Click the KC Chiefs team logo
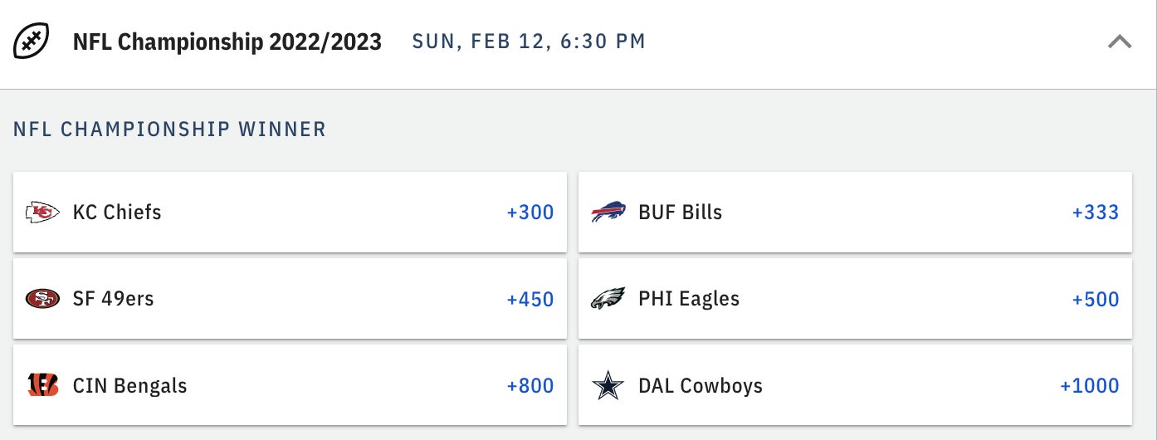The height and width of the screenshot is (440, 1157). click(42, 213)
